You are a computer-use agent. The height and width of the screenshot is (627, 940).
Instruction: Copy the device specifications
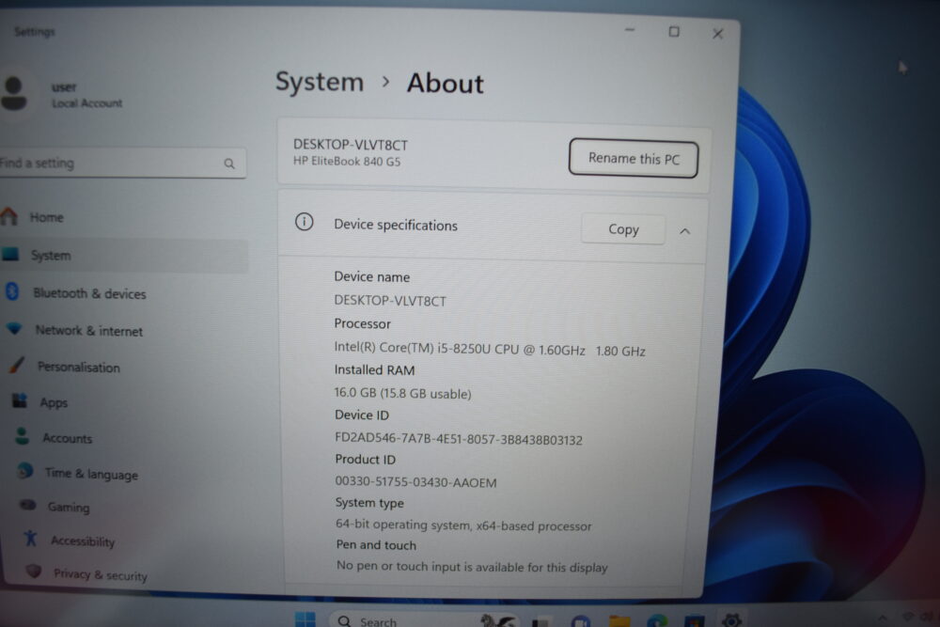pos(623,229)
